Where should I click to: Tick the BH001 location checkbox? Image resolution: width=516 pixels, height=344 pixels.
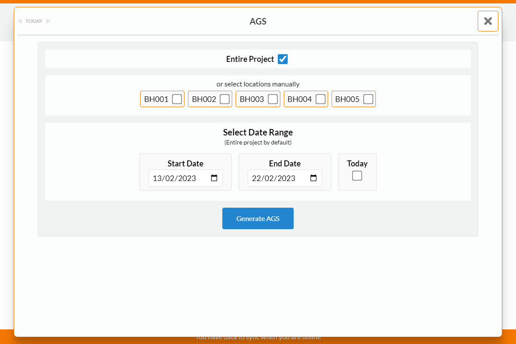[x=177, y=99]
